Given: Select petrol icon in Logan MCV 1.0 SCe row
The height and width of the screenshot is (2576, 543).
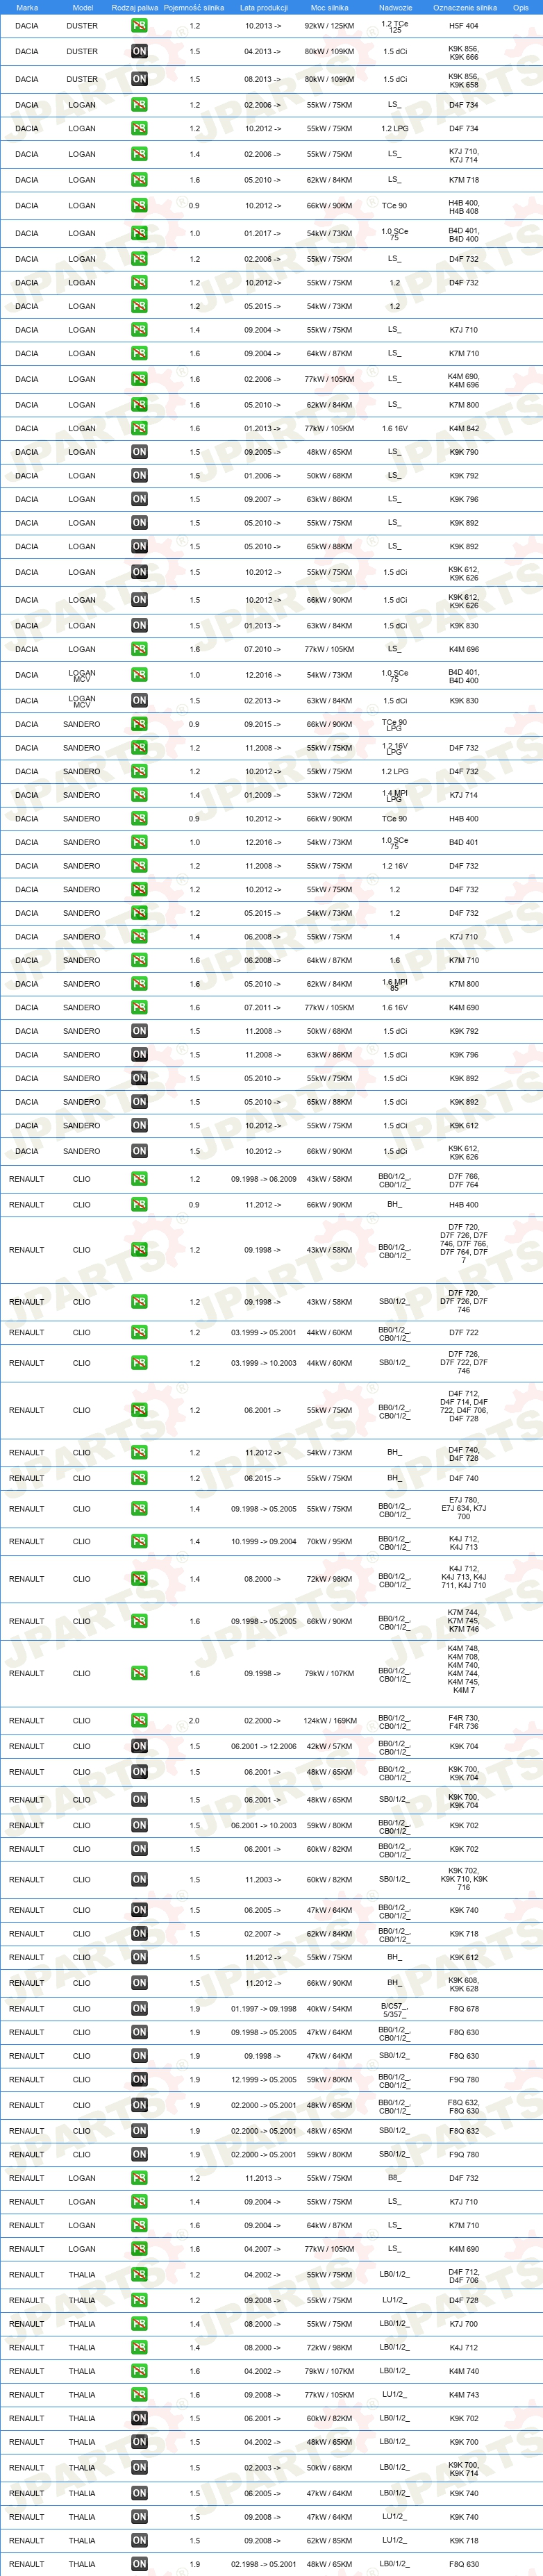Looking at the screenshot, I should [139, 675].
